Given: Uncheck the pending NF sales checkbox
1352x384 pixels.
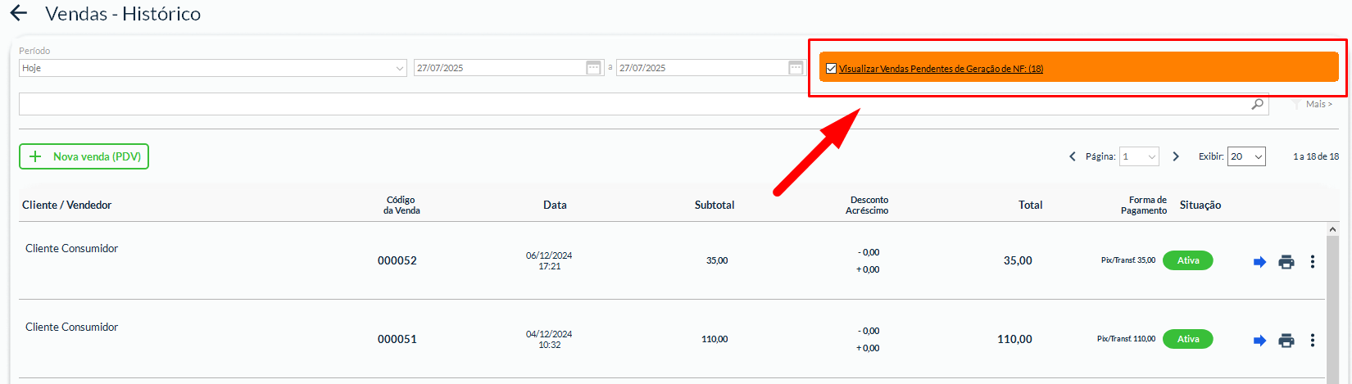Looking at the screenshot, I should click(x=831, y=69).
